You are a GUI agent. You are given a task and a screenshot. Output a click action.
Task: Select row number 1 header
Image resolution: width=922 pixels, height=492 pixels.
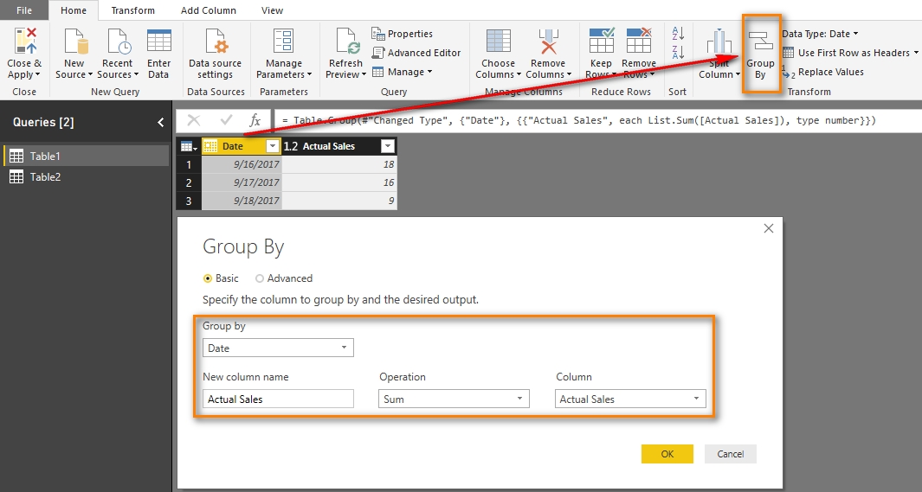189,164
